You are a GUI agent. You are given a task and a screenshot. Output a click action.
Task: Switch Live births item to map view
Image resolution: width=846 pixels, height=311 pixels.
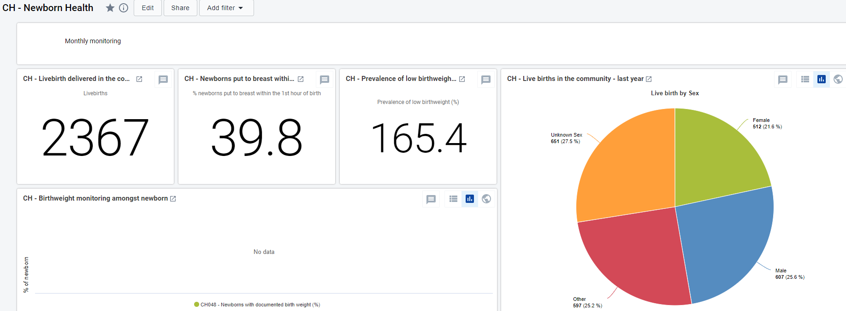pos(838,79)
